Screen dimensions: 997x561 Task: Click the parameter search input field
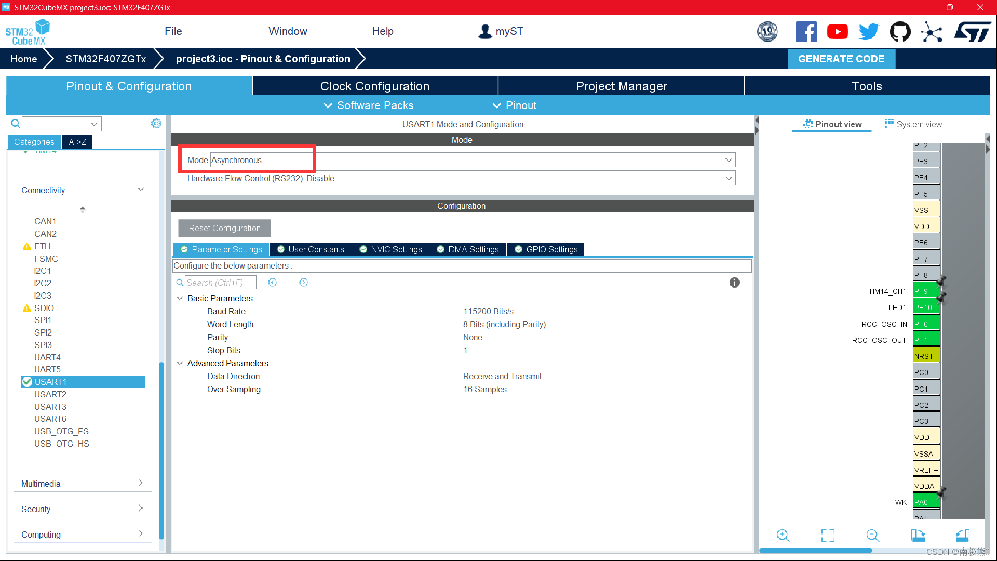click(220, 283)
